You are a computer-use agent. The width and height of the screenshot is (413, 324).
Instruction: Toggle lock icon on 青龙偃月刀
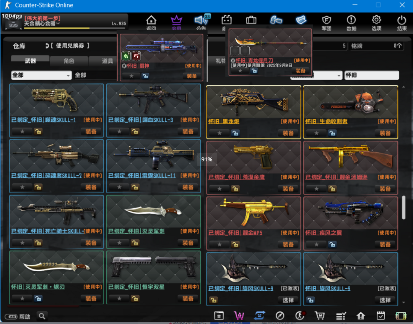click(x=254, y=71)
